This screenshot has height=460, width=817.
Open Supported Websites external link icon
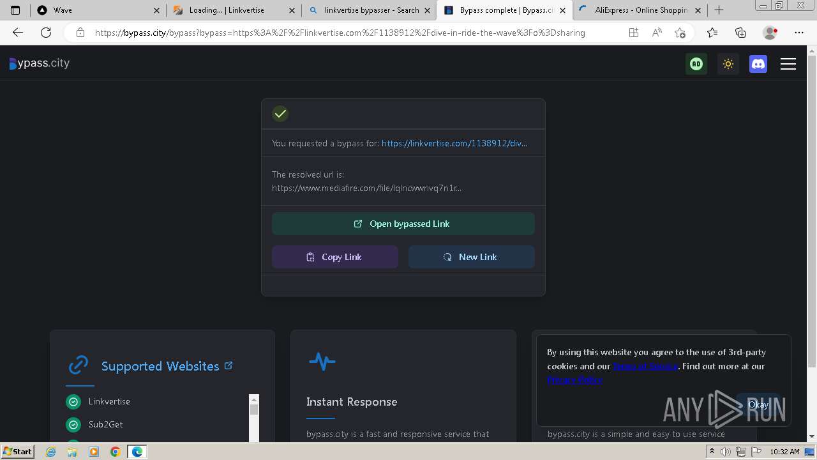(229, 365)
